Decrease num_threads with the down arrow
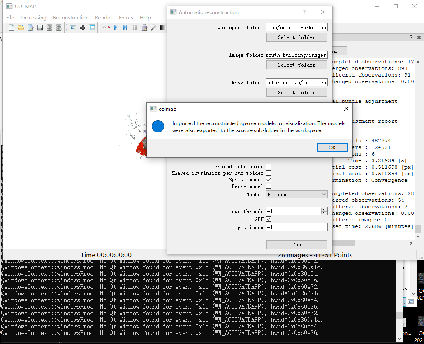The height and width of the screenshot is (344, 424). 324,213
